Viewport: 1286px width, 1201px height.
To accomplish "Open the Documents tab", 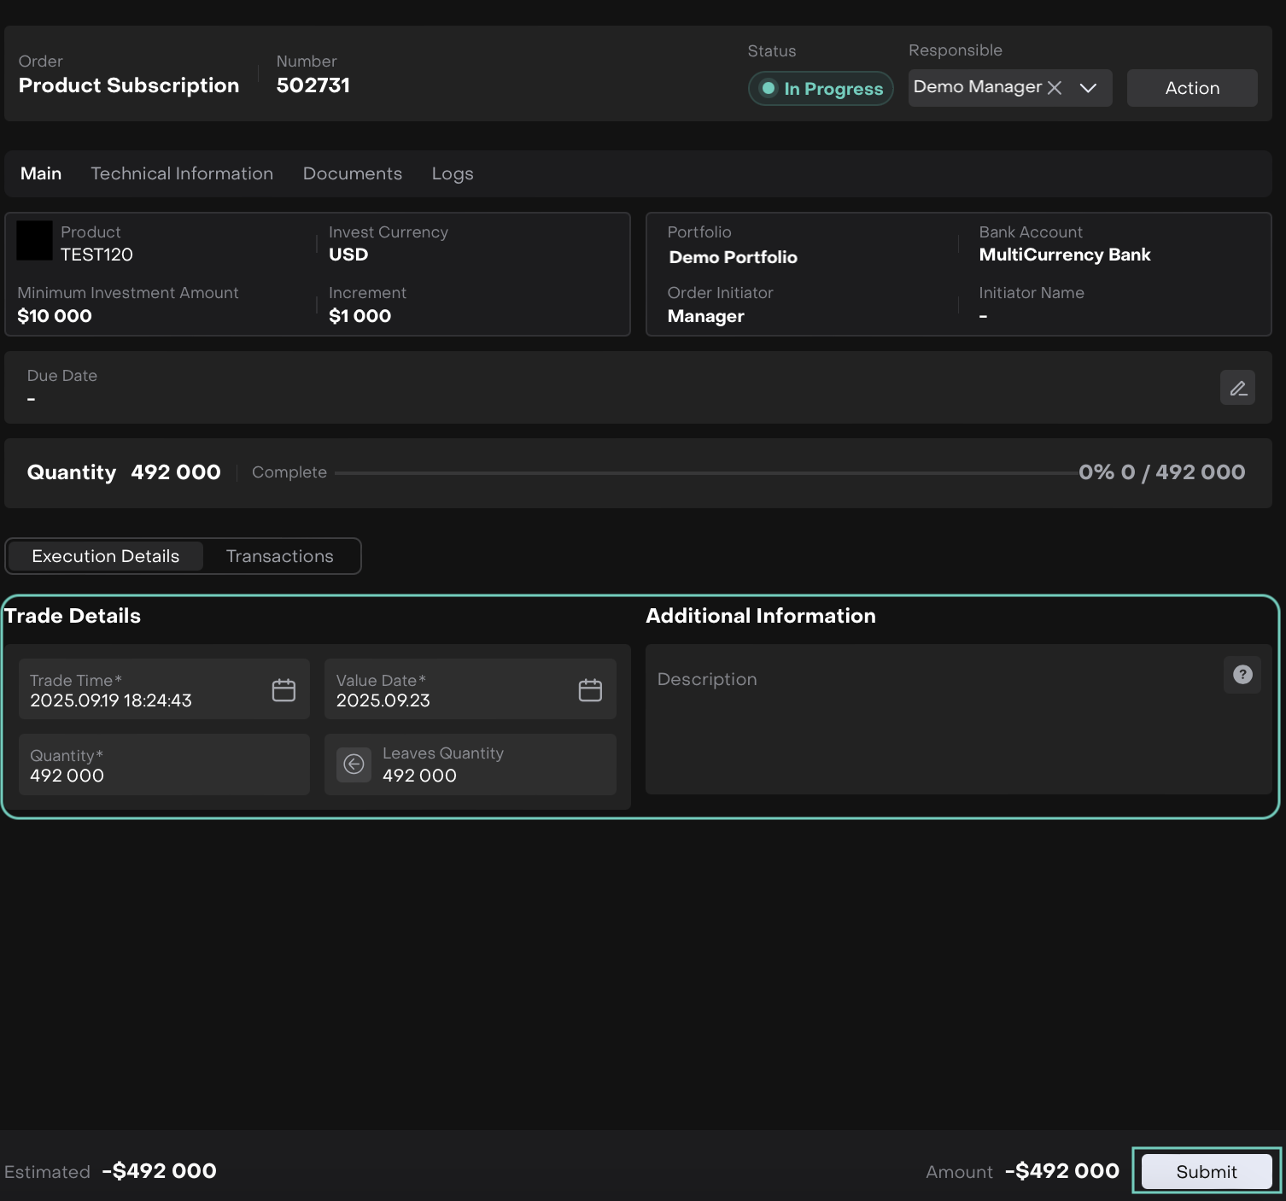I will pyautogui.click(x=352, y=173).
